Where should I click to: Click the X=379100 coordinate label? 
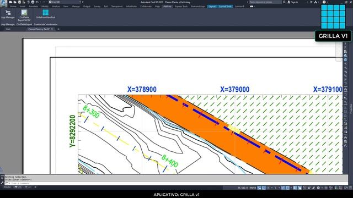point(328,89)
